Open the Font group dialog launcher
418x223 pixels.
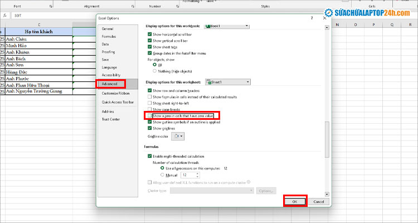[51, 6]
